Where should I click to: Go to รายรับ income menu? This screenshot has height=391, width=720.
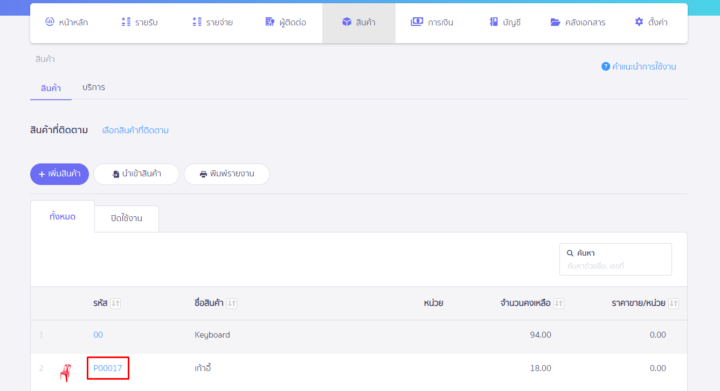click(139, 23)
